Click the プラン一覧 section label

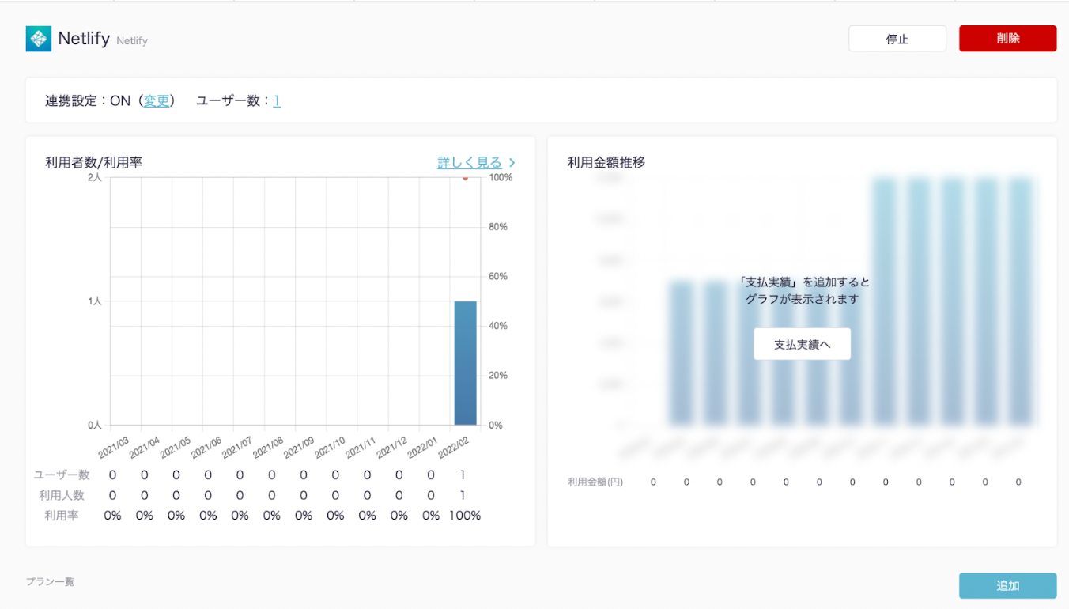click(x=50, y=581)
